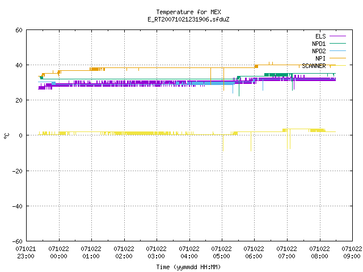Click the °C y-axis unit label
363x272 pixels.
tap(7, 136)
